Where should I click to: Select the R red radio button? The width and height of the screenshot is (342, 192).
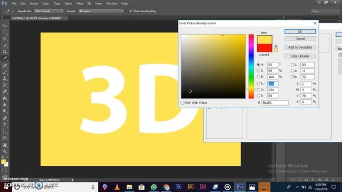(x=259, y=84)
